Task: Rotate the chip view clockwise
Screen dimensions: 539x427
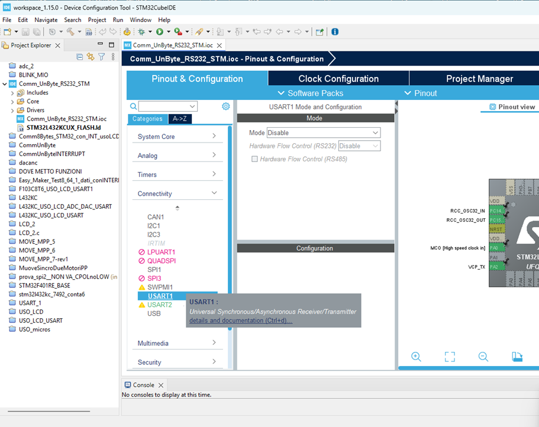Action: coord(517,357)
